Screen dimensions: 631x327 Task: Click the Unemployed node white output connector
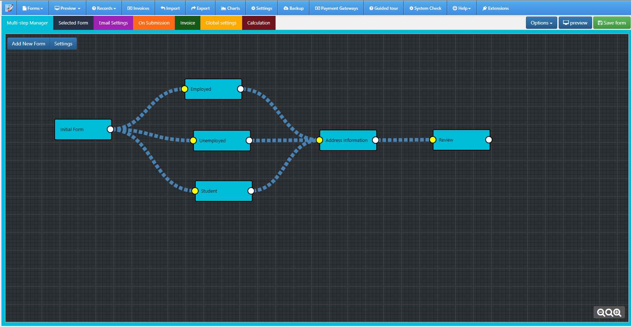(x=249, y=140)
